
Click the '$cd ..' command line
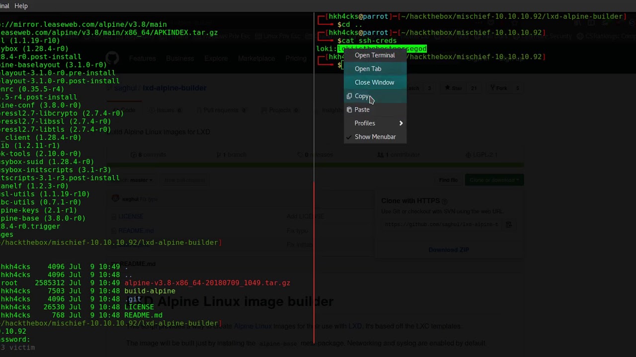tap(350, 24)
